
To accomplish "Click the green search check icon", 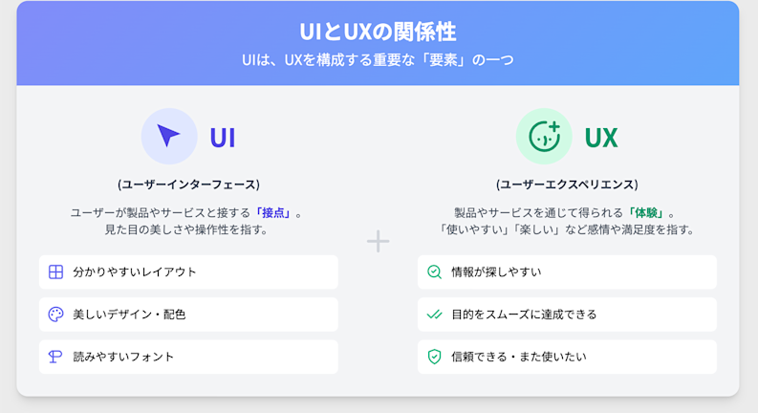I will click(434, 272).
